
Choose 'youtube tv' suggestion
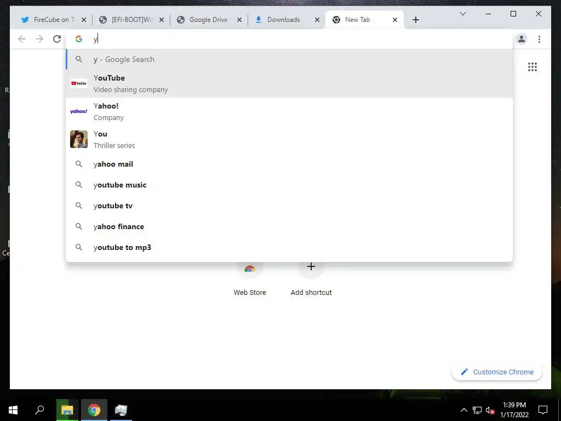coord(289,206)
